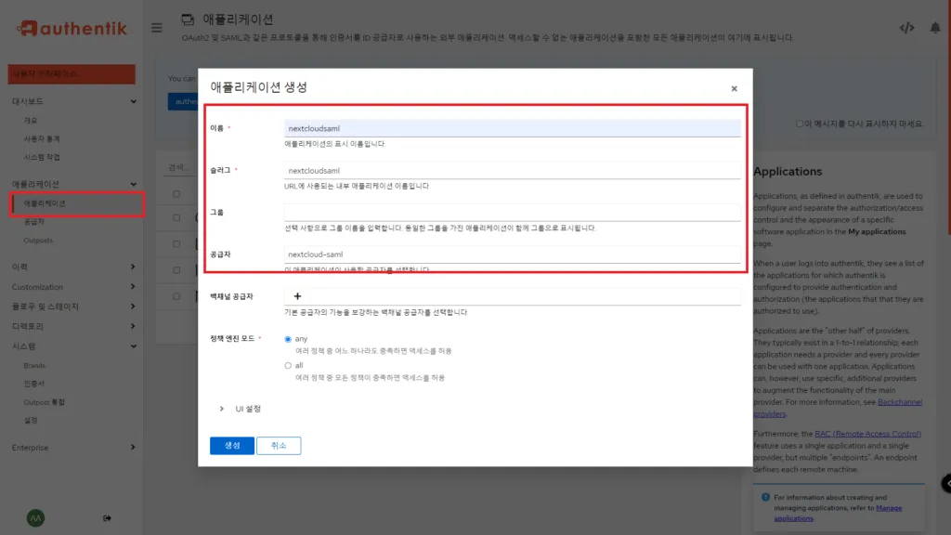
Task: Open the Outposts sidebar menu item
Action: coord(52,241)
